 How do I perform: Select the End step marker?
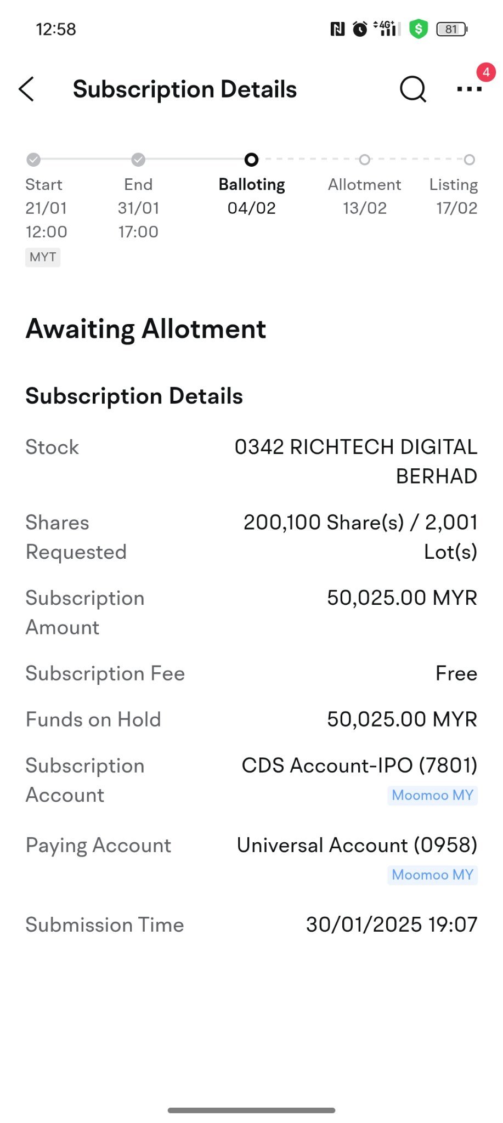click(138, 160)
